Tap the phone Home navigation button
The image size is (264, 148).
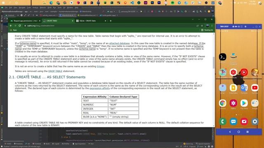tap(239, 132)
